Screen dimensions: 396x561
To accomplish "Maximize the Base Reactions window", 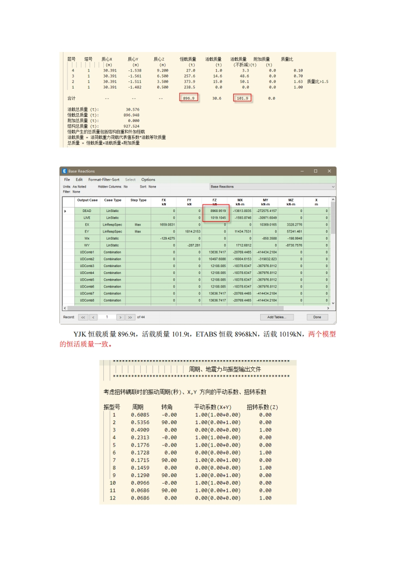I will tap(316, 171).
